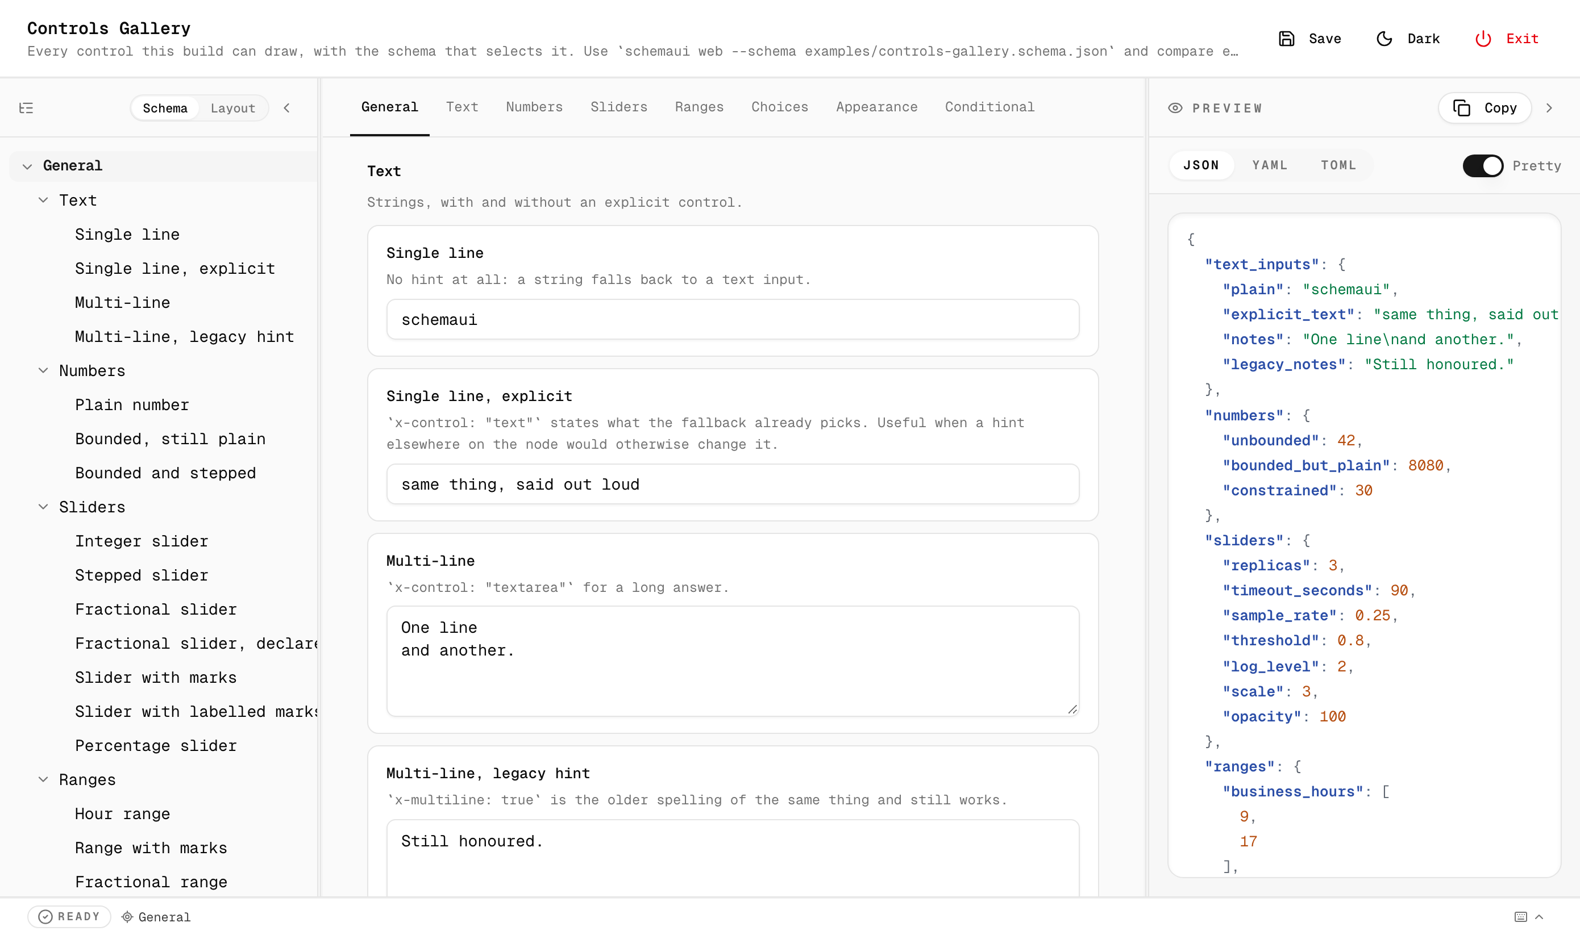Click the Dark mode moon icon
Screen dimensions: 1580x935
tap(1384, 39)
